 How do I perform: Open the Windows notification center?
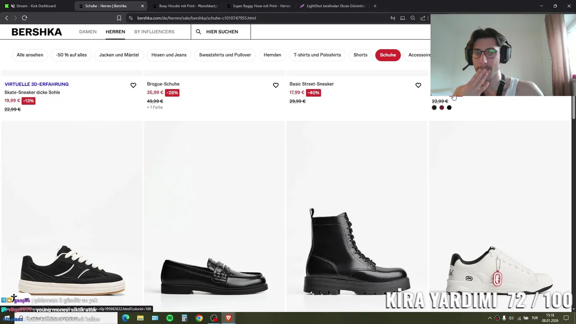point(566,318)
